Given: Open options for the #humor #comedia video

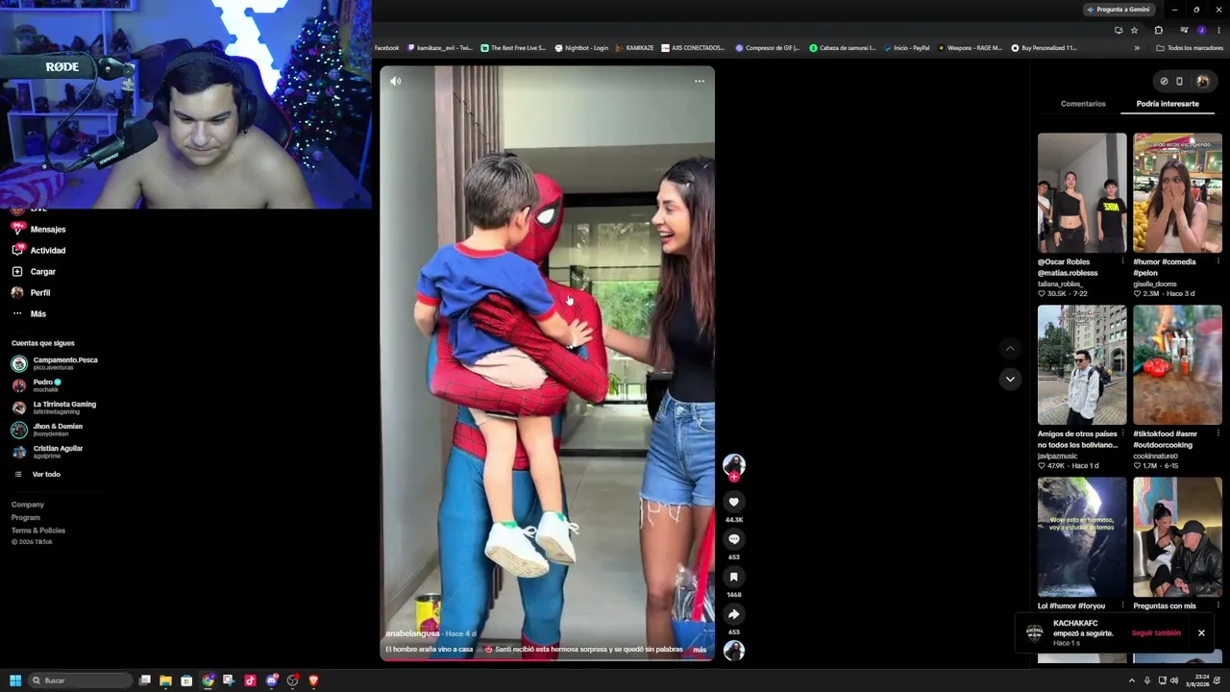Looking at the screenshot, I should tap(1218, 261).
